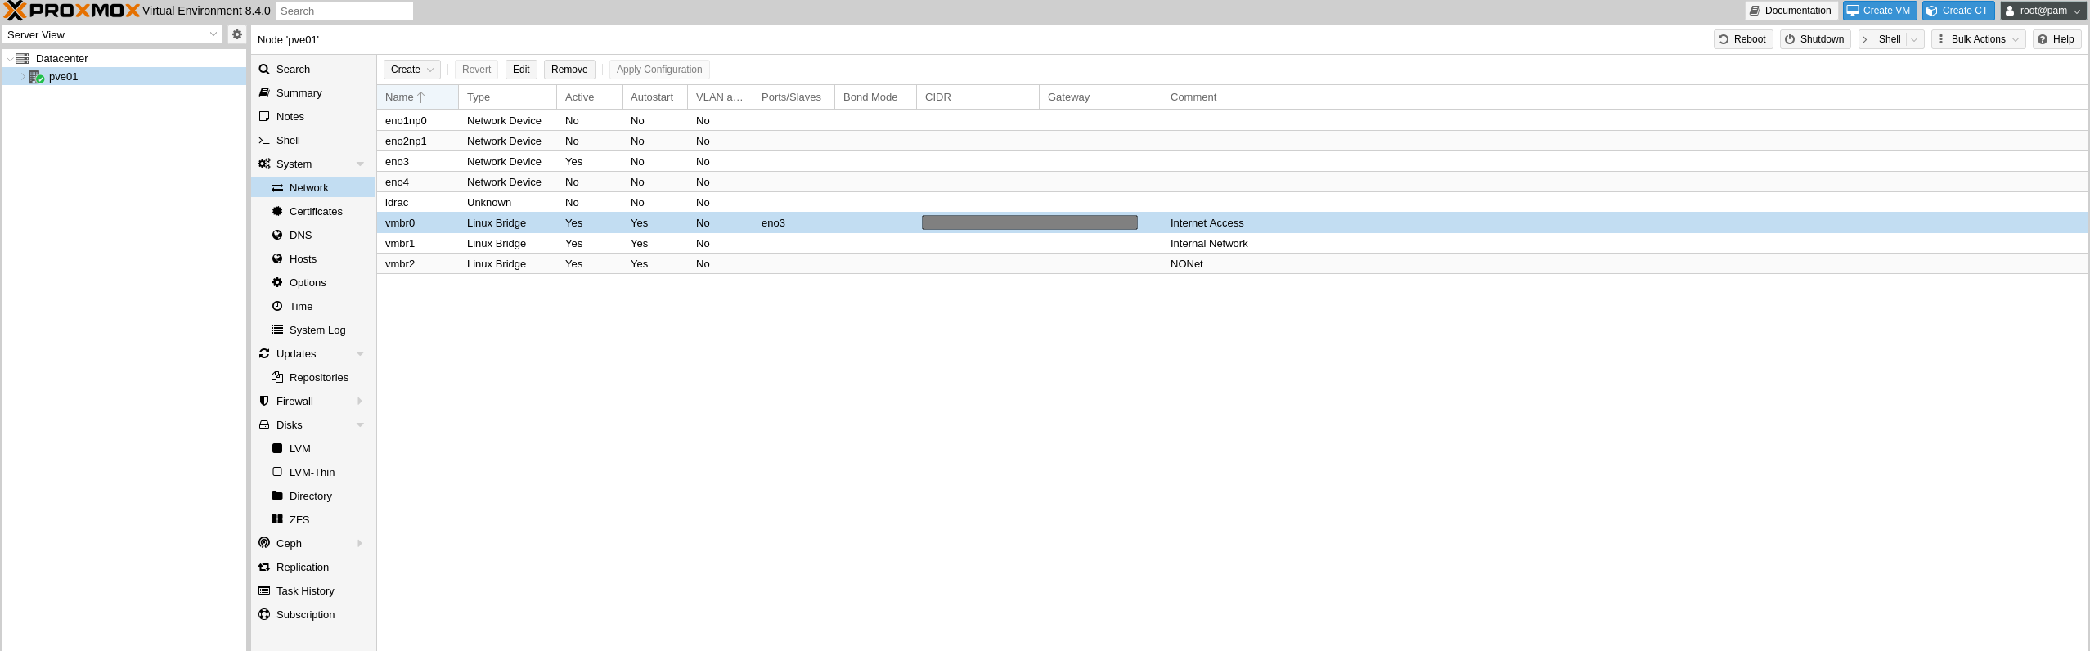Go to the Task History page

[x=304, y=590]
